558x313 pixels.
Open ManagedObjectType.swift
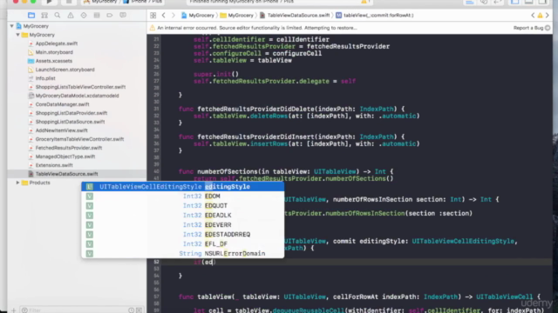coord(65,156)
